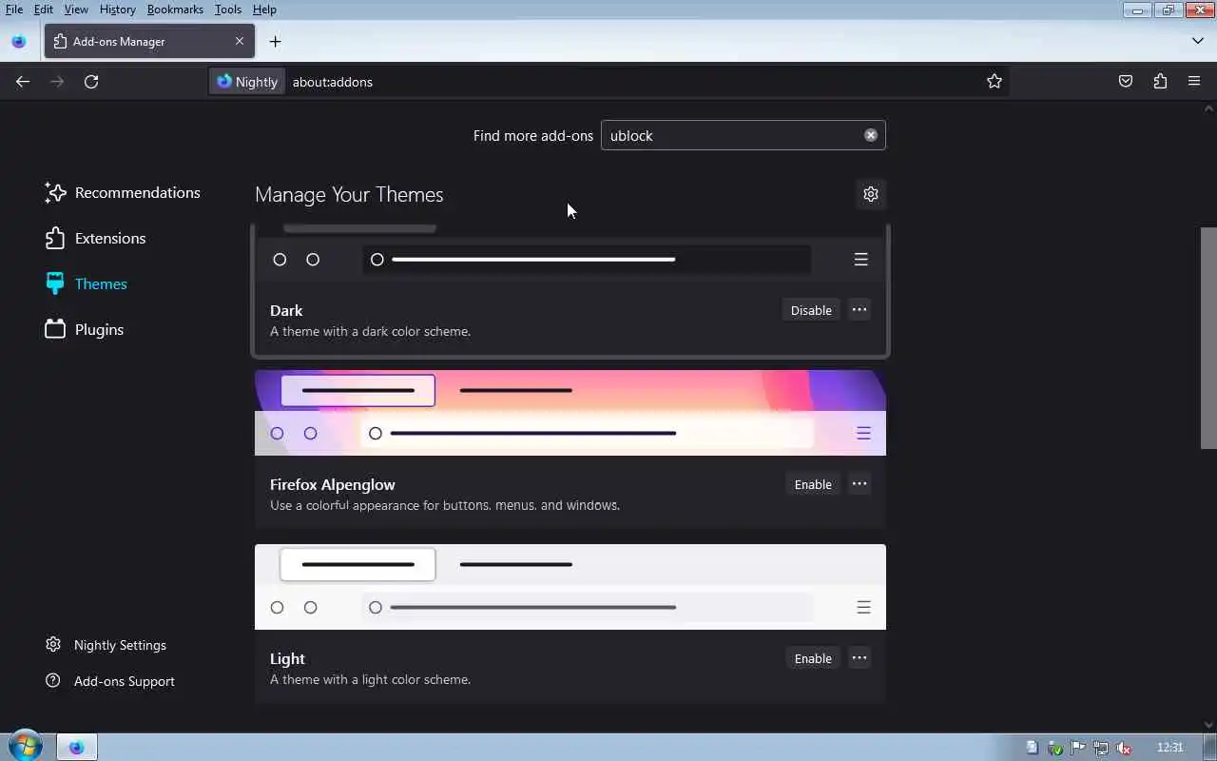Image resolution: width=1217 pixels, height=761 pixels.
Task: Enable the Light theme
Action: click(x=813, y=658)
